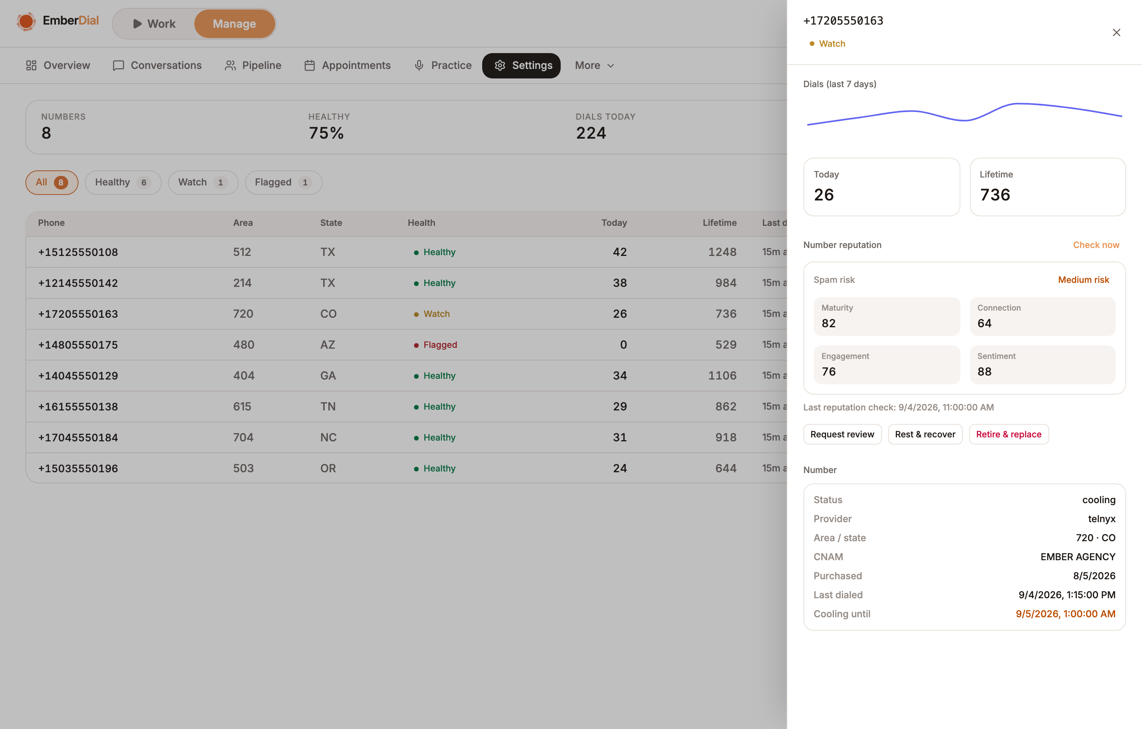Click the Rest & recover button
Viewport: 1142px width, 729px height.
point(925,434)
